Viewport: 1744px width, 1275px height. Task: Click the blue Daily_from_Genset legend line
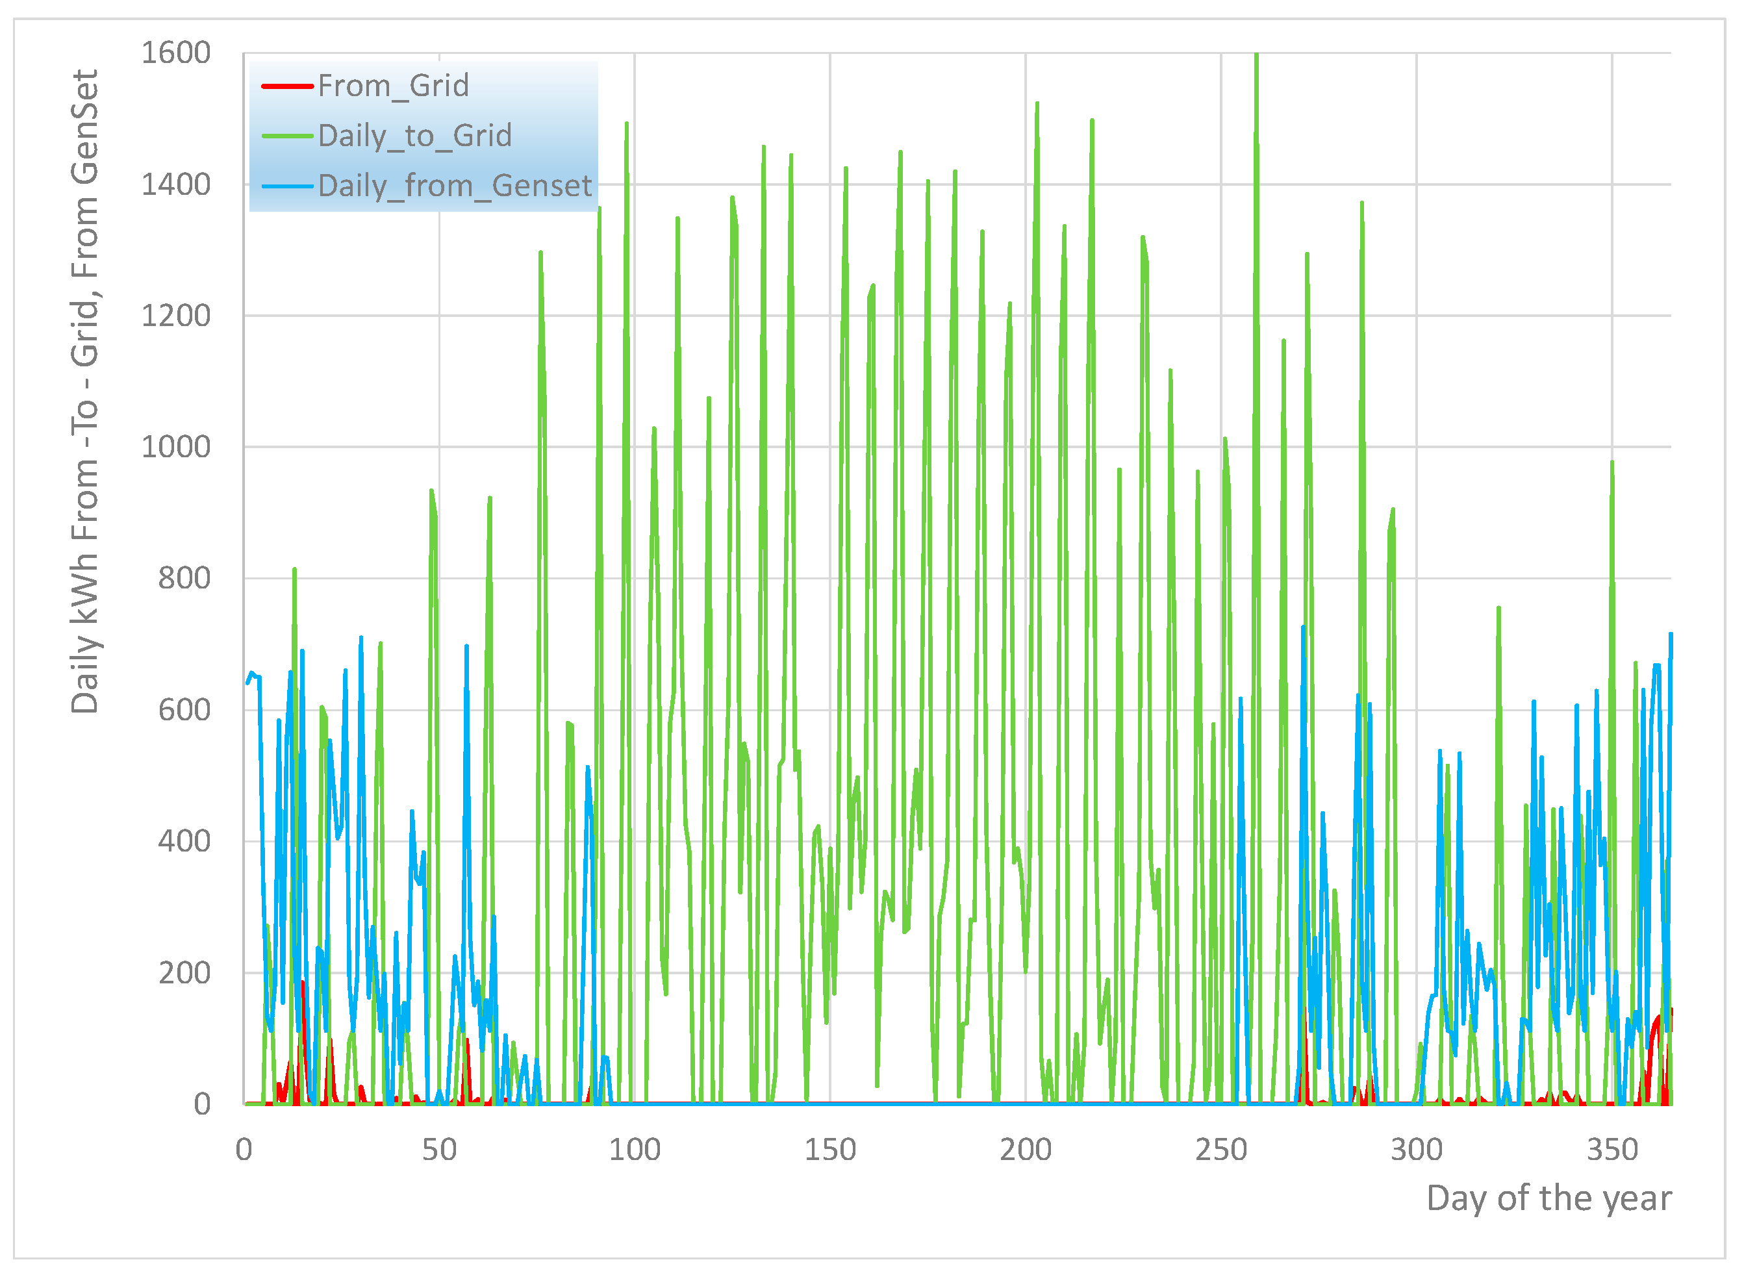tap(287, 186)
